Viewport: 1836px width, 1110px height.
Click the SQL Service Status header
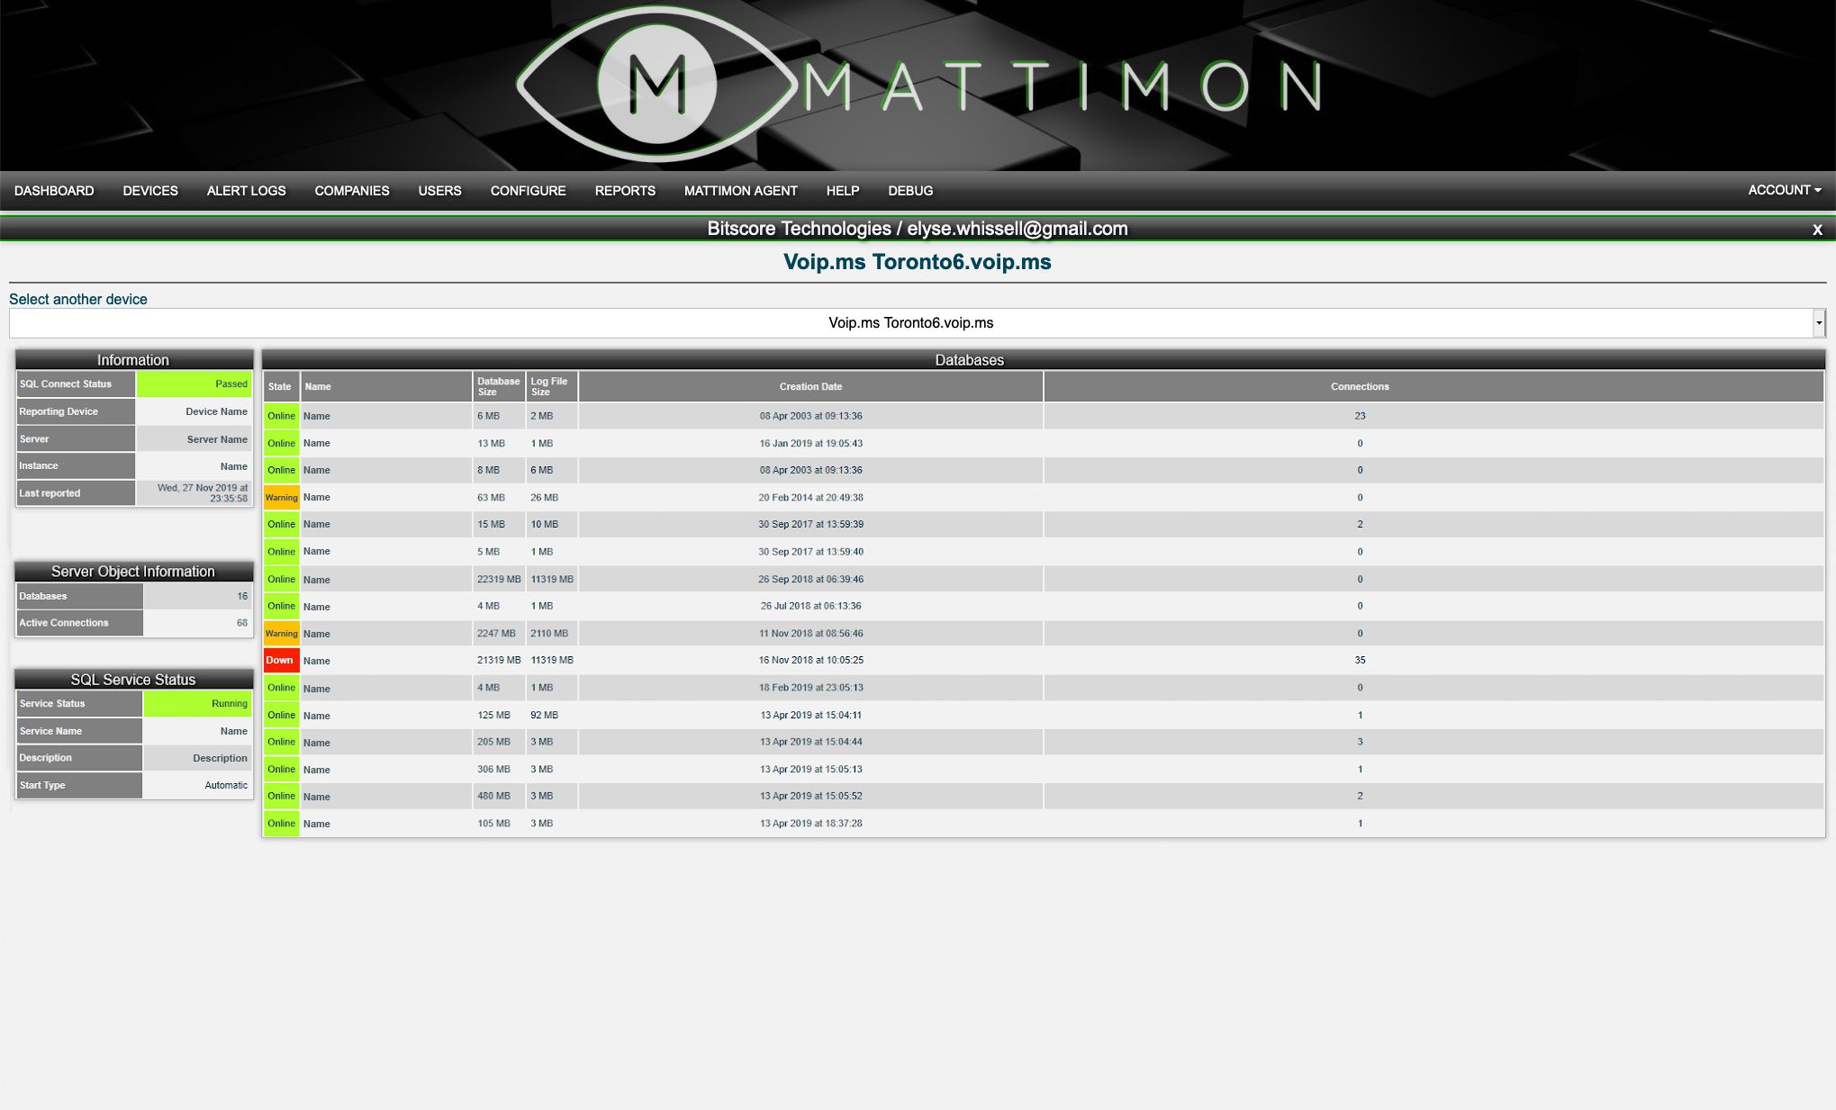[x=133, y=679]
